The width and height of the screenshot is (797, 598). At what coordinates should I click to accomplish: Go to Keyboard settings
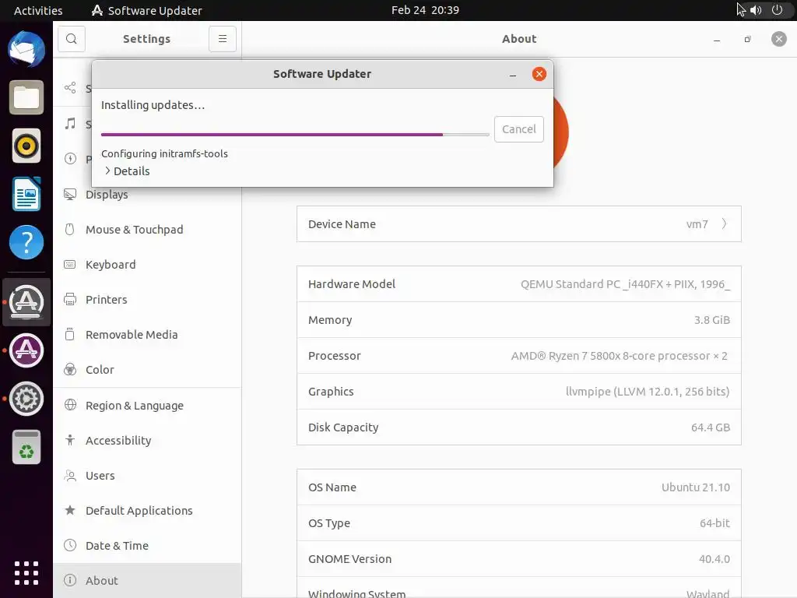coord(147,265)
